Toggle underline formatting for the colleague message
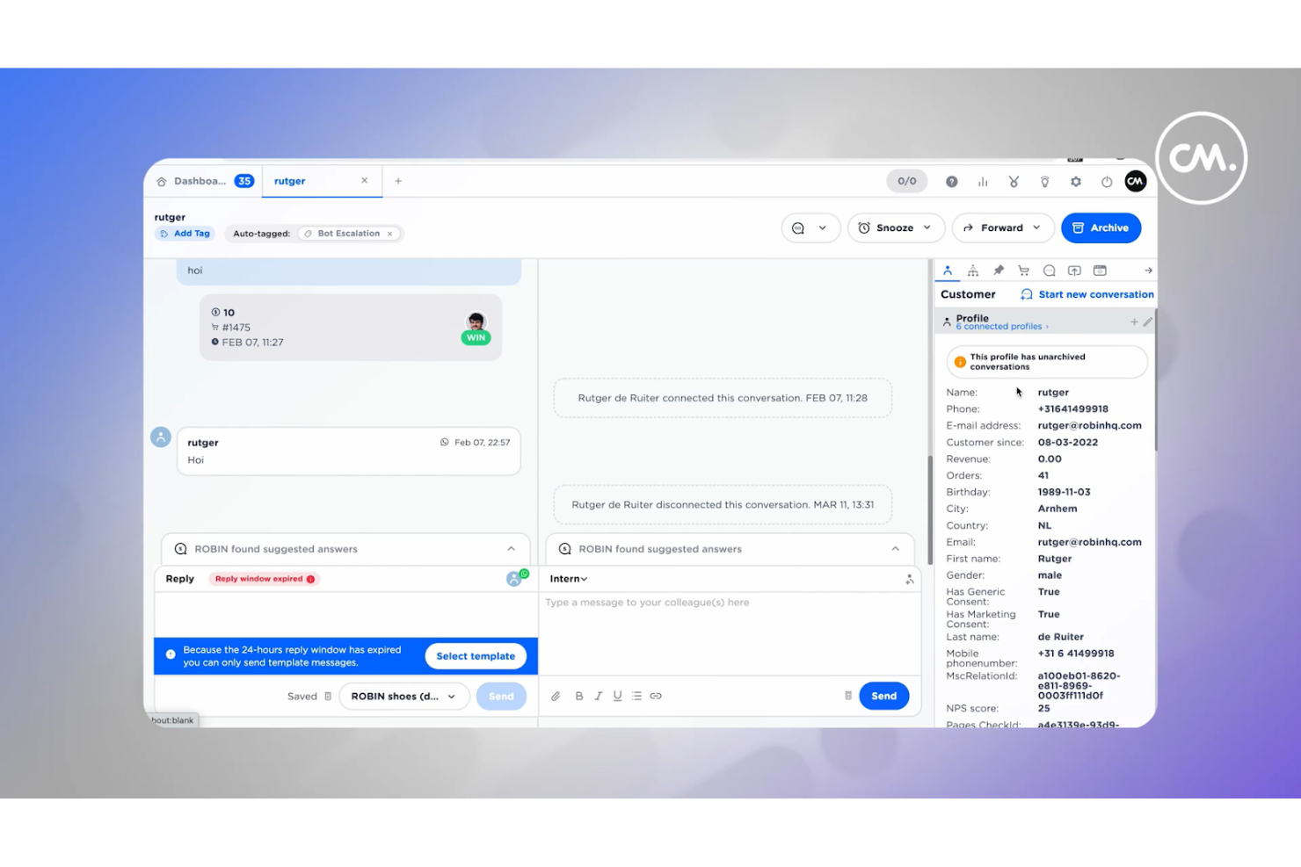This screenshot has height=867, width=1301. [618, 695]
